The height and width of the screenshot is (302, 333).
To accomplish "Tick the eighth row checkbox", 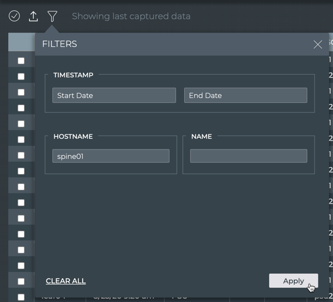I will (x=21, y=171).
